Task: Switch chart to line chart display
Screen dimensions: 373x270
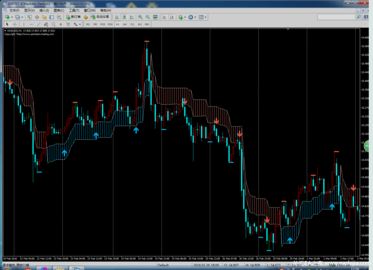Action: 132,17
